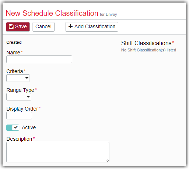Click the New Schedule Classification title
This screenshot has height=169, width=189.
52,13
